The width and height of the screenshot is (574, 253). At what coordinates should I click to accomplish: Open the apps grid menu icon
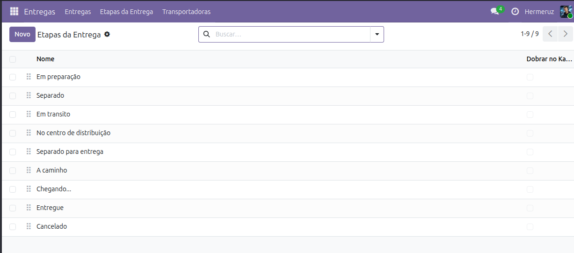coord(14,11)
